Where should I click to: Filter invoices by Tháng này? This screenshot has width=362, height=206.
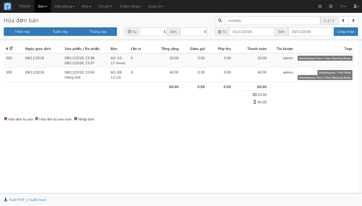(x=98, y=32)
